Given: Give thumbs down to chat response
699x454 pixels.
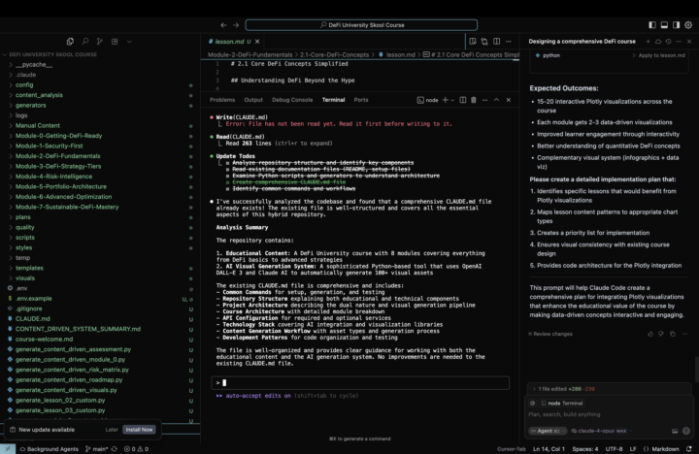Looking at the screenshot, I should pos(661,334).
